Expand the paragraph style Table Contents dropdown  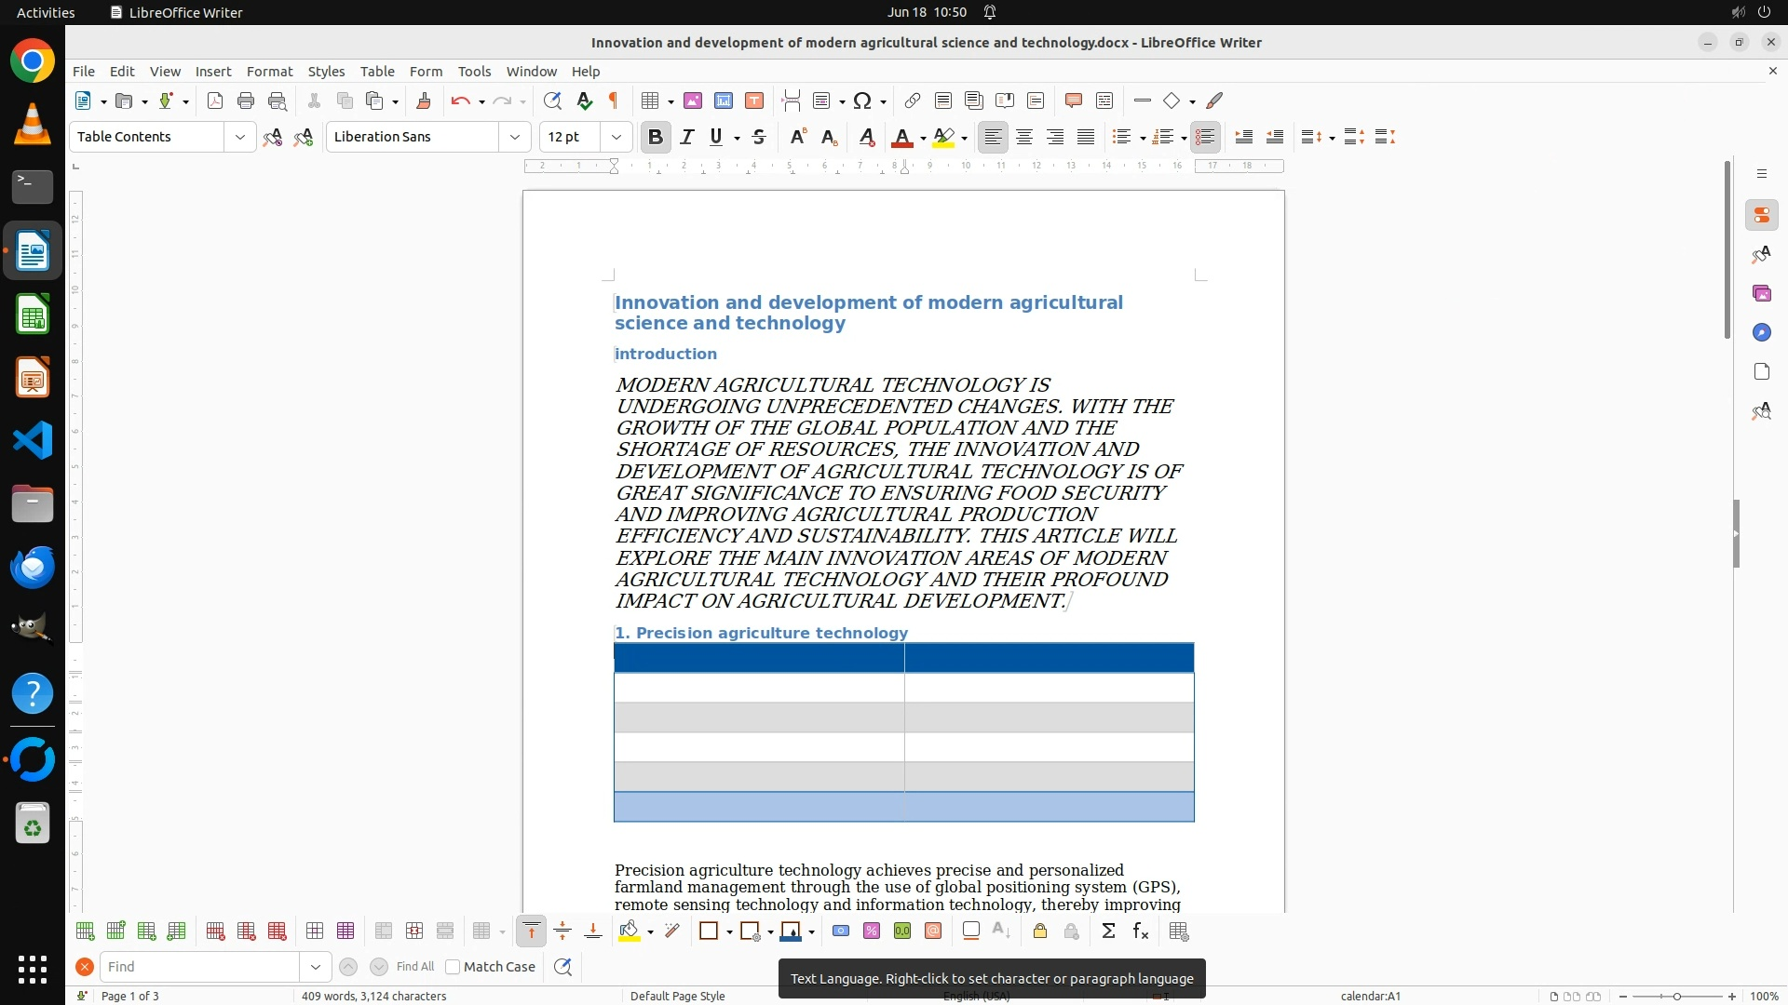[239, 137]
